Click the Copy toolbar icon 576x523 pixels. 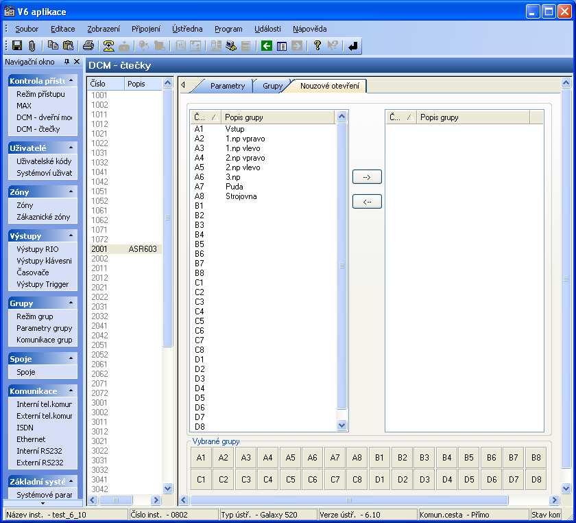53,45
